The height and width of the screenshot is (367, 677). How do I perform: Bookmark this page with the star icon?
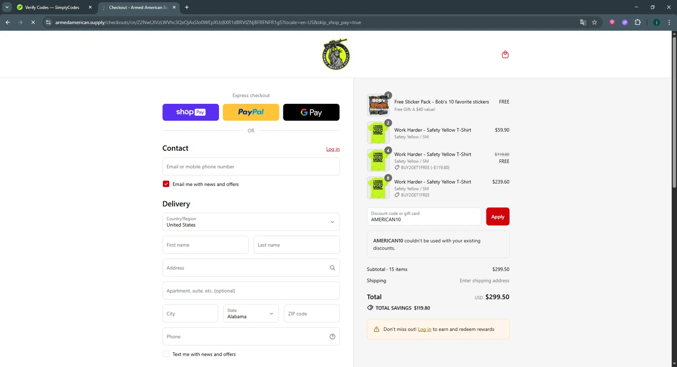click(594, 22)
